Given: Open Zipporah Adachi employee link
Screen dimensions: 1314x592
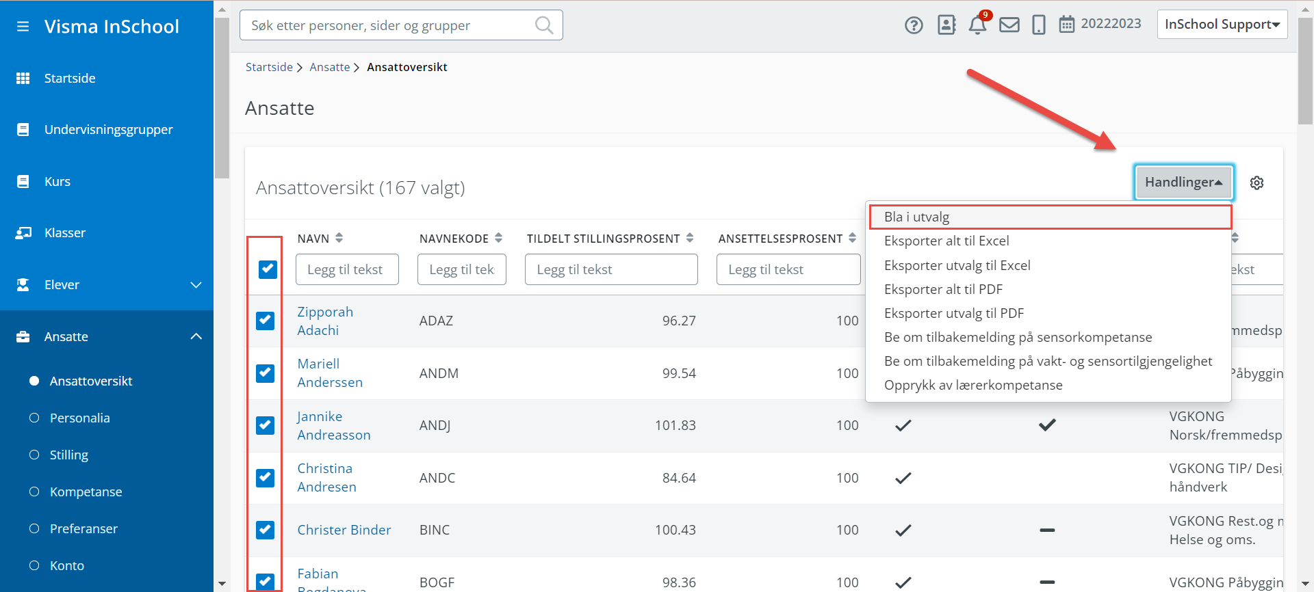Looking at the screenshot, I should (325, 321).
